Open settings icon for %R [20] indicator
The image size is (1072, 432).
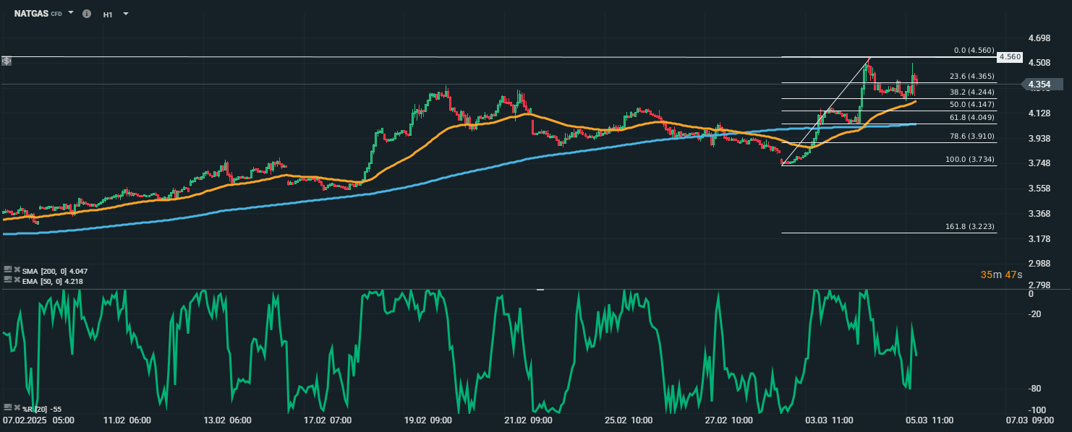pyautogui.click(x=7, y=408)
